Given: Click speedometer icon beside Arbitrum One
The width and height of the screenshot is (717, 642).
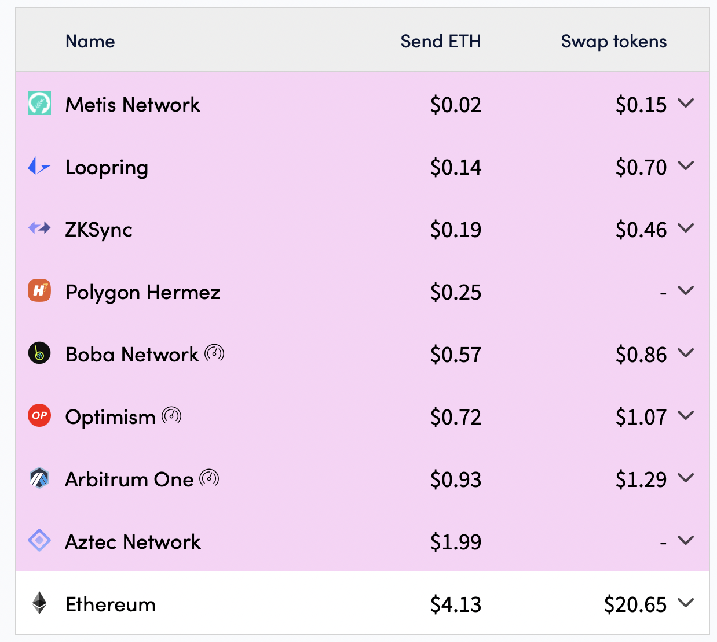Looking at the screenshot, I should 209,478.
